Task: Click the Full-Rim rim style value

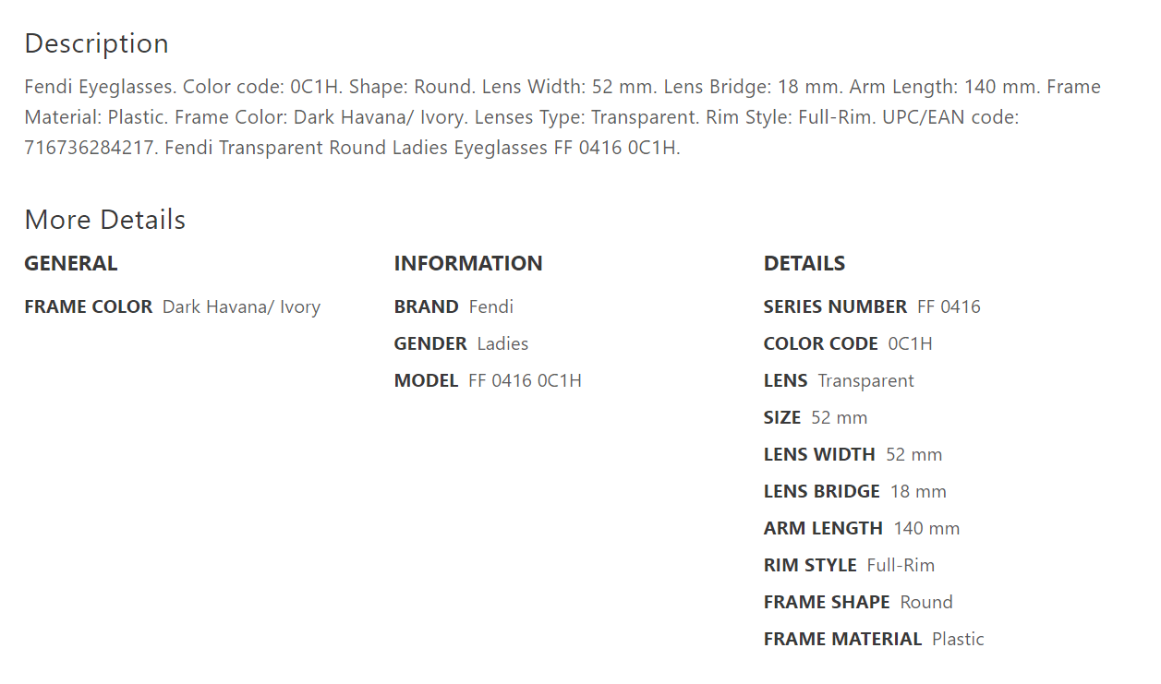Action: point(901,566)
